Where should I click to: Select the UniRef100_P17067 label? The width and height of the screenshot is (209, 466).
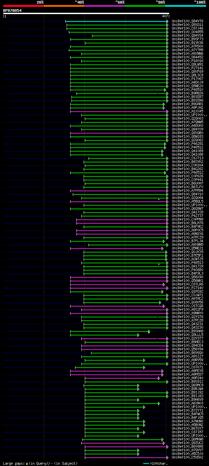tap(187, 79)
